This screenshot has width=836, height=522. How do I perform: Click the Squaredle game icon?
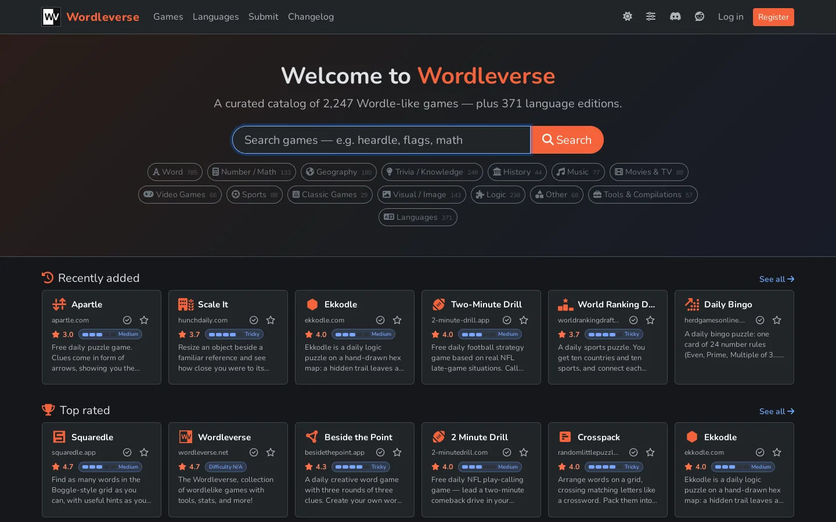59,437
